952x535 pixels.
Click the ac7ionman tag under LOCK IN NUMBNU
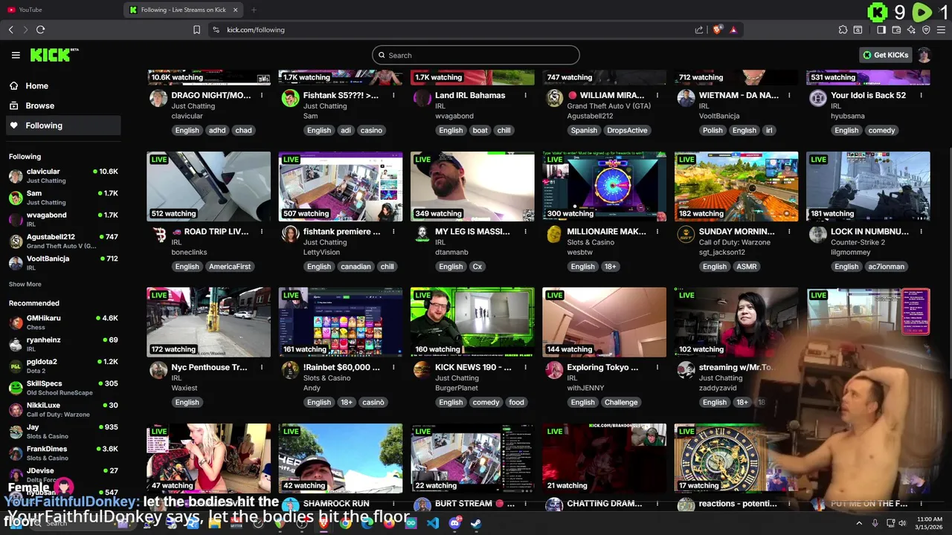pyautogui.click(x=886, y=266)
